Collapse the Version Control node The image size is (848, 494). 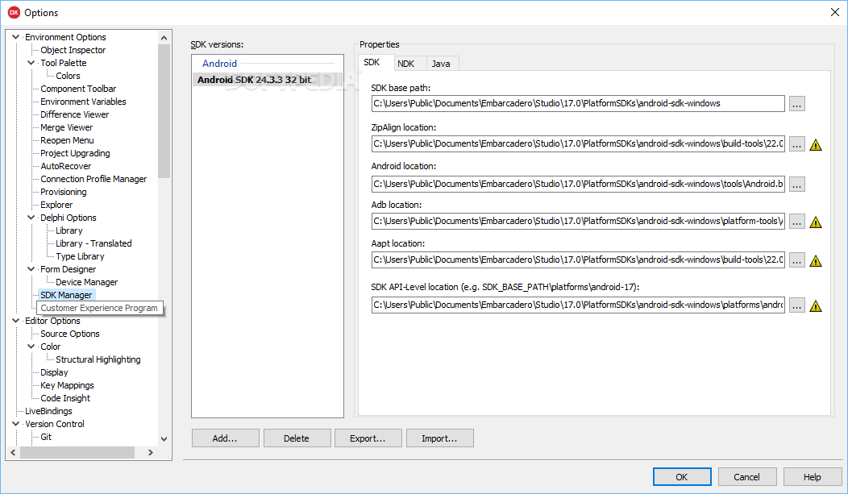(15, 424)
